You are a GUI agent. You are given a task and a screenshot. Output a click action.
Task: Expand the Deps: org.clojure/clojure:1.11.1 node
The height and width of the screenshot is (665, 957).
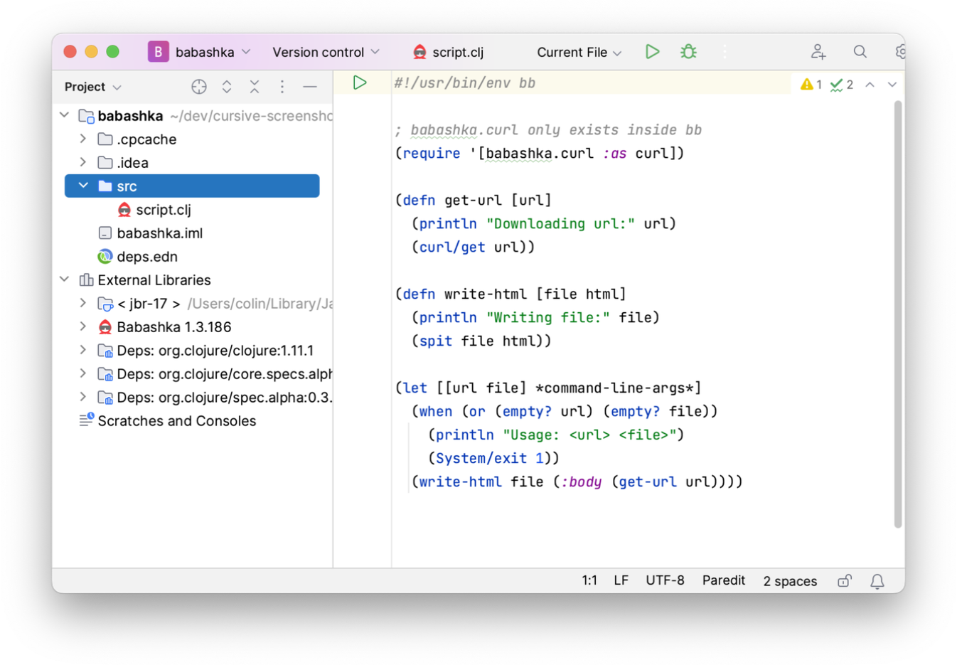[x=83, y=350]
